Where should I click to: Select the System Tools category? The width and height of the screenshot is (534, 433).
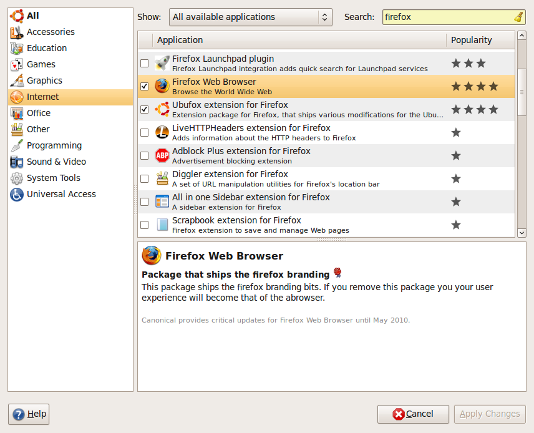pyautogui.click(x=70, y=178)
